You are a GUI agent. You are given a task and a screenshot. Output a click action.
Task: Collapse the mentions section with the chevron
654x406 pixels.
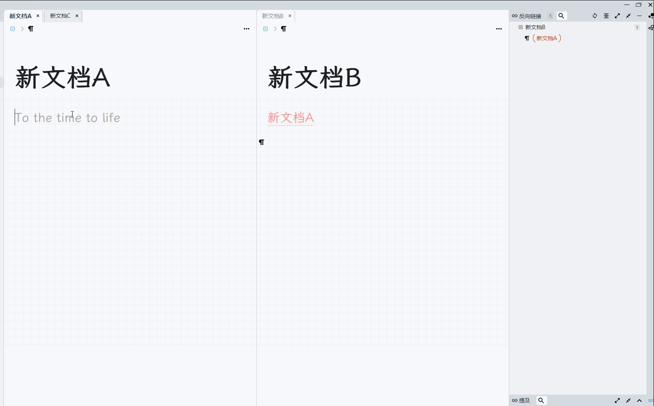coord(639,400)
